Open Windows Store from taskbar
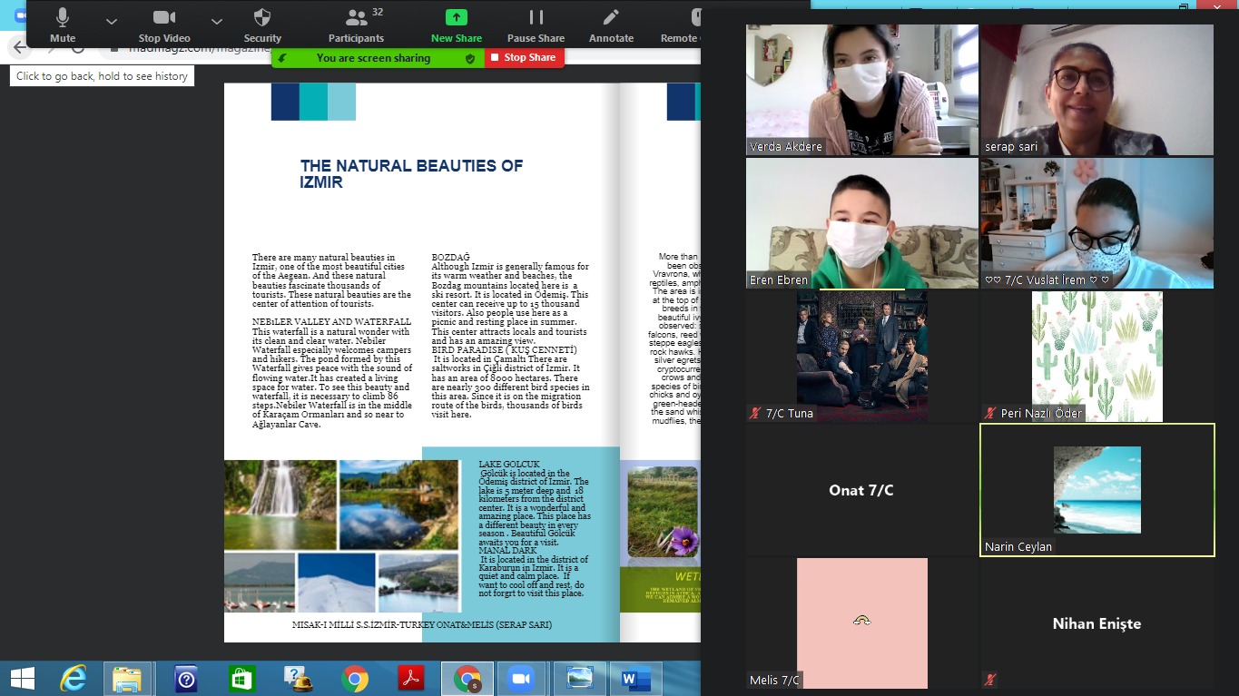Viewport: 1239px width, 696px height. 242,678
